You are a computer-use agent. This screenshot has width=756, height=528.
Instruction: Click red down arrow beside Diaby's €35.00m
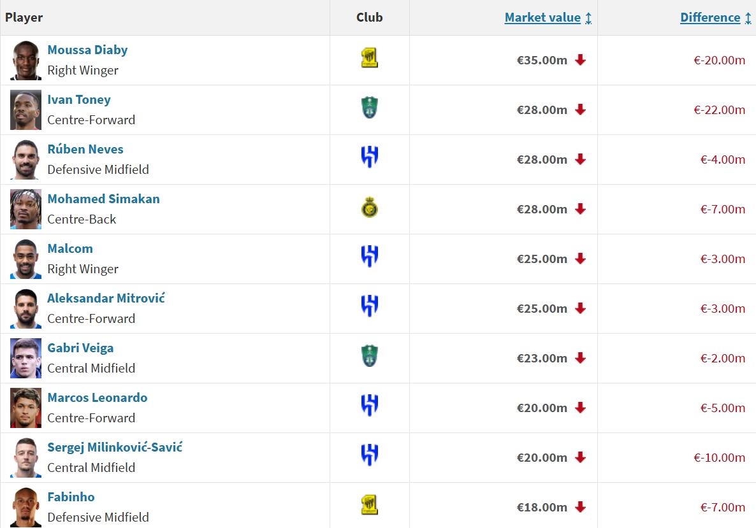point(580,60)
